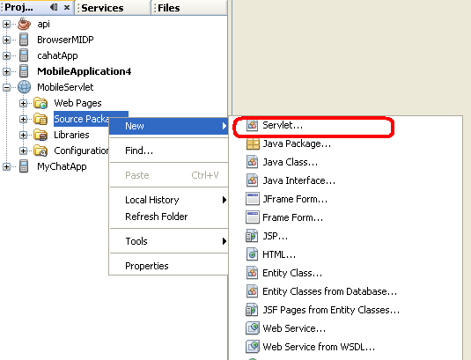Collapse the MobileServlet project node
This screenshot has height=360, width=471.
(x=6, y=87)
